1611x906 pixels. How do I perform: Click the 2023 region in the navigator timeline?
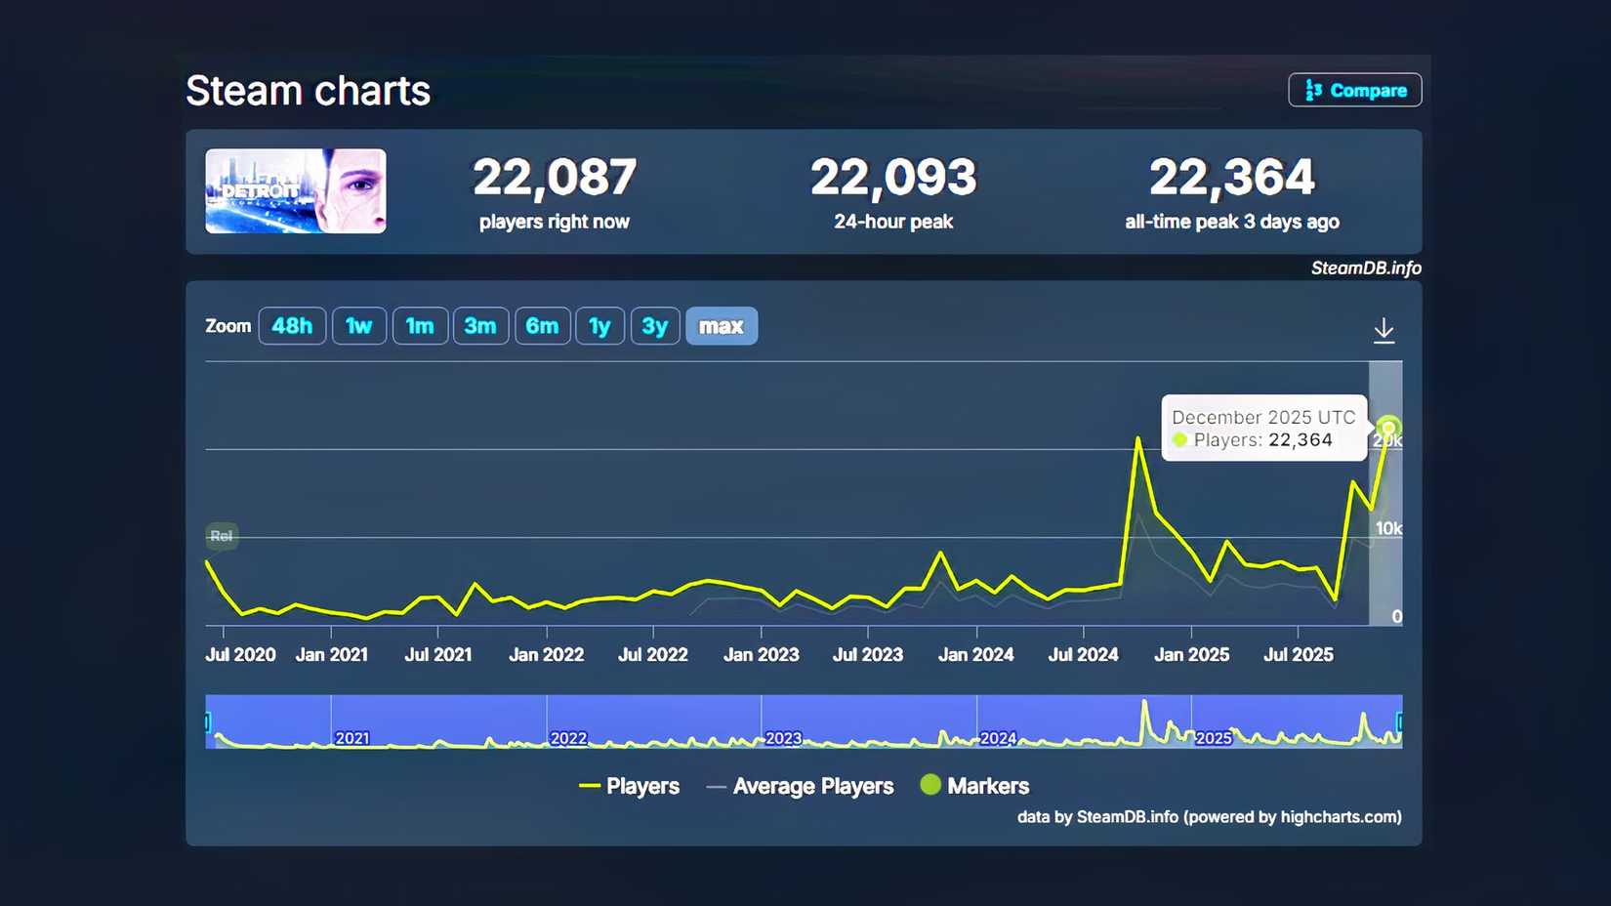pos(784,738)
